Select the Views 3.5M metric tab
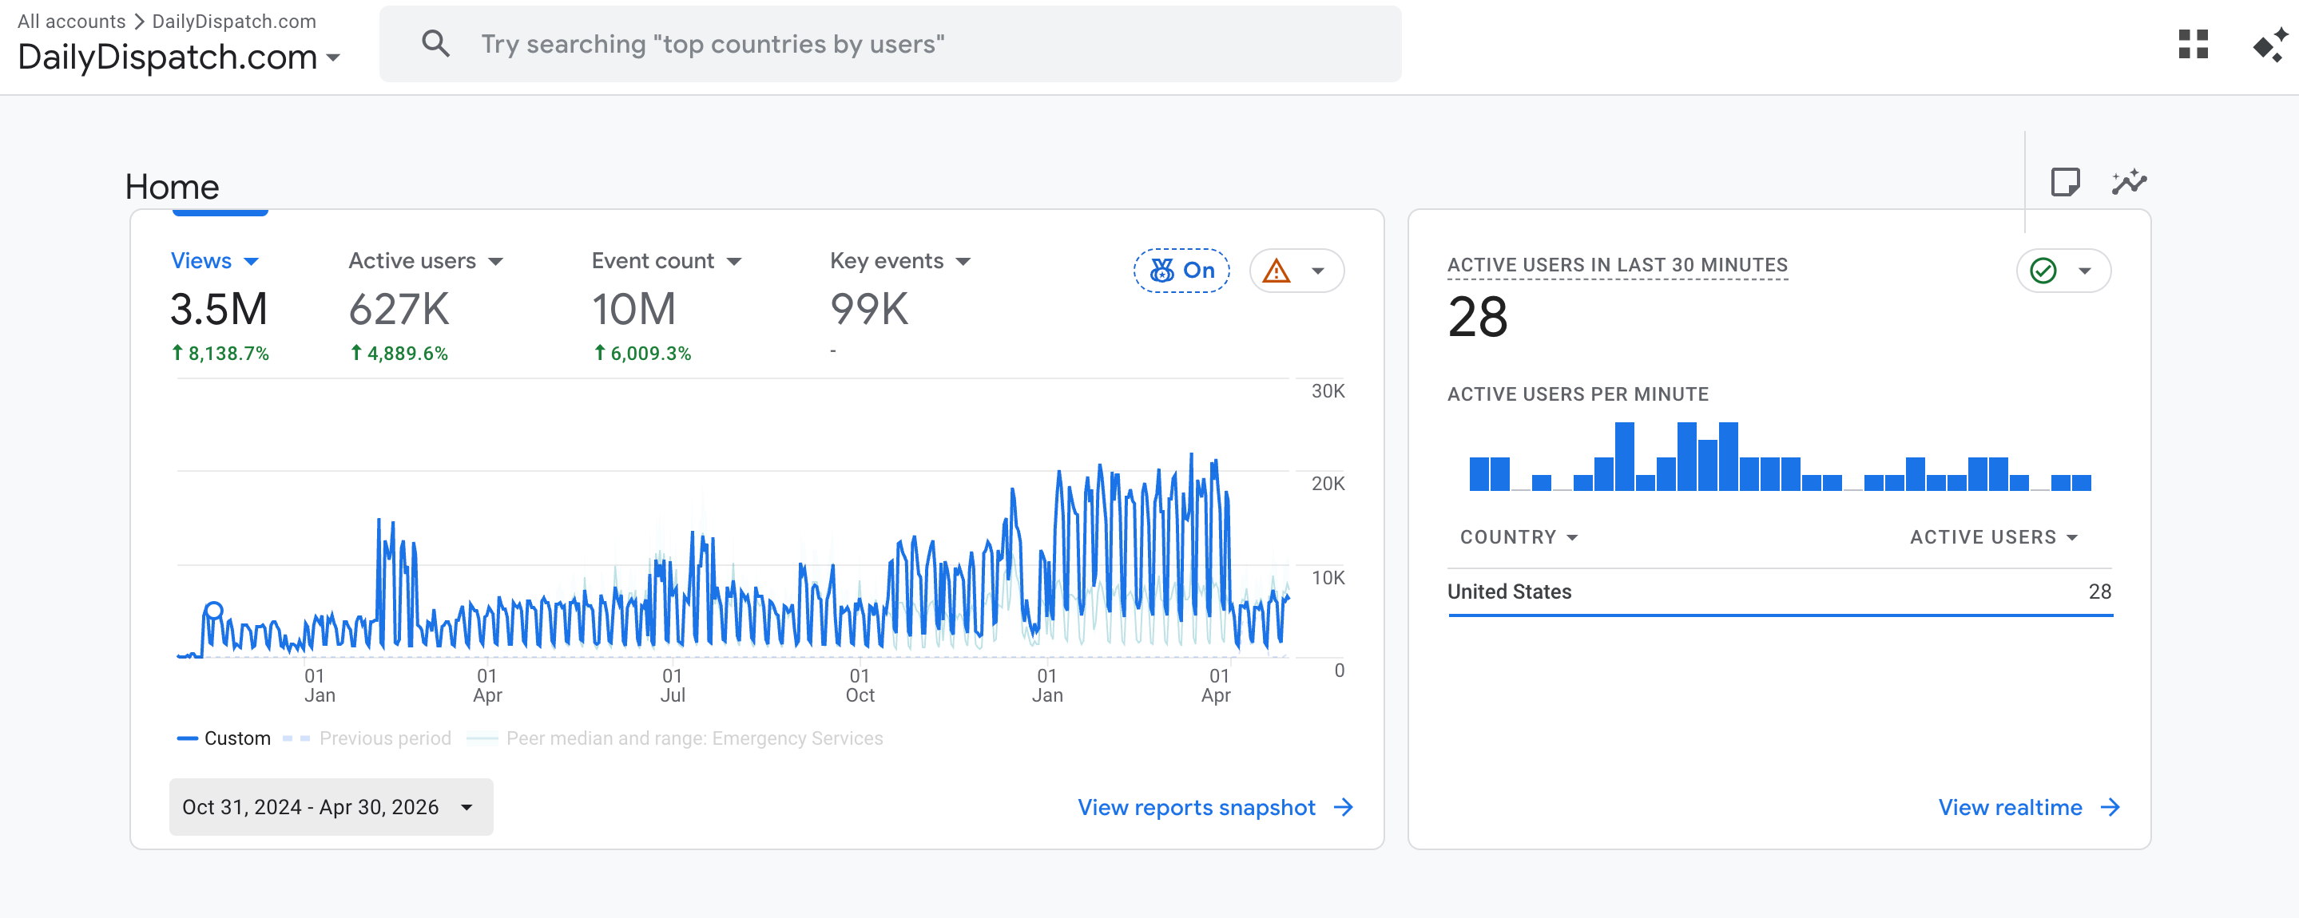 220,304
